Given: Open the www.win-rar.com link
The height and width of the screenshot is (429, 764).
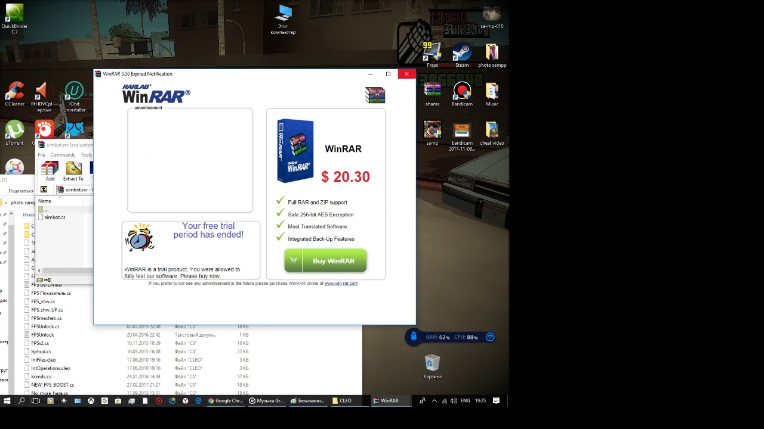Looking at the screenshot, I should (341, 284).
